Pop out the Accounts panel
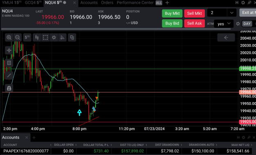This screenshot has width=256, height=155. click(249, 137)
